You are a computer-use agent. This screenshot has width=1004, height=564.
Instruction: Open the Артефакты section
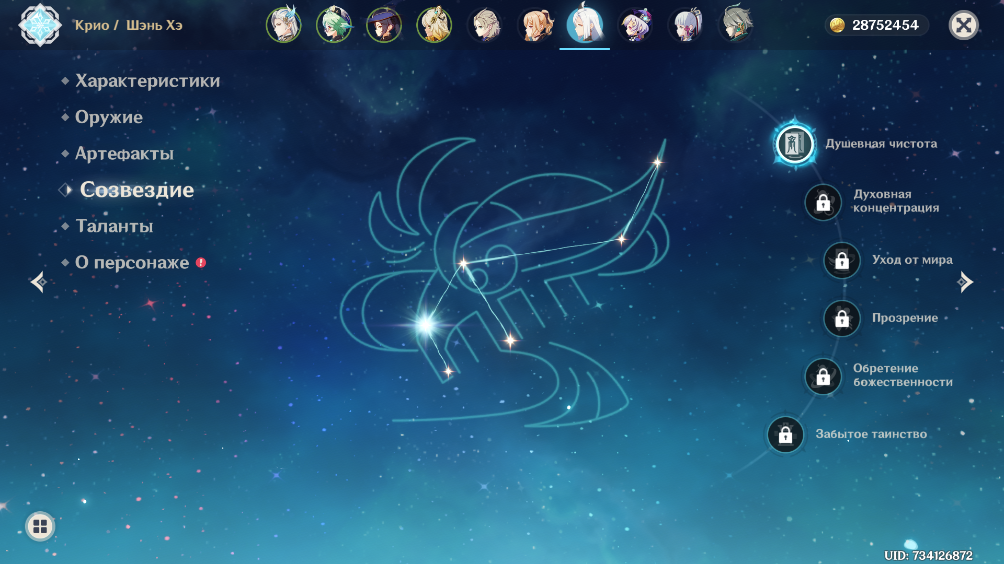pyautogui.click(x=124, y=154)
